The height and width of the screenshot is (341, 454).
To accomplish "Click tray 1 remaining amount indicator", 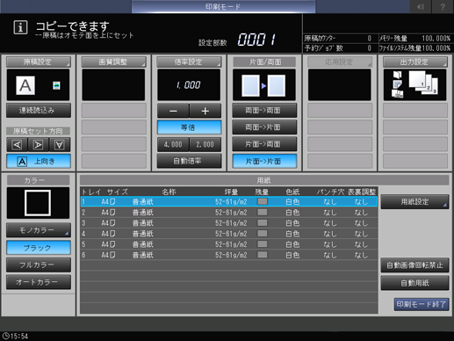I will click(x=263, y=201).
